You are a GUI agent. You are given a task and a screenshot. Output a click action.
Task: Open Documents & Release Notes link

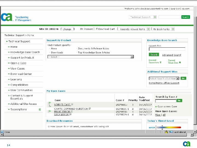[x=94, y=49]
